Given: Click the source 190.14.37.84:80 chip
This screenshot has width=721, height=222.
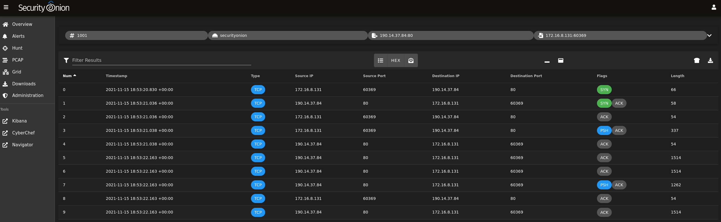Looking at the screenshot, I should [x=451, y=35].
